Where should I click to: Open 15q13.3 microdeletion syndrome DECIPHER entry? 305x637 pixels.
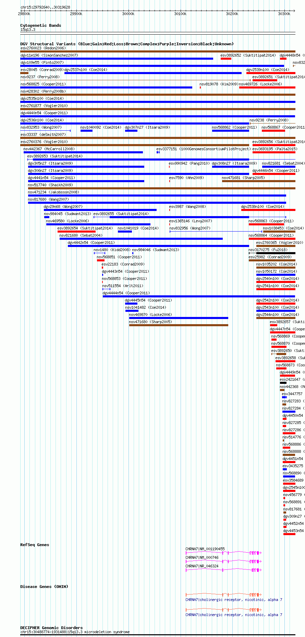pyautogui.click(x=75, y=632)
